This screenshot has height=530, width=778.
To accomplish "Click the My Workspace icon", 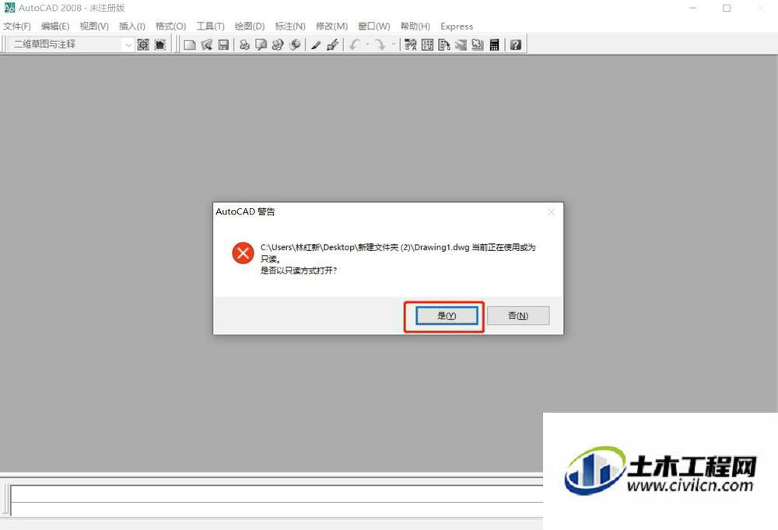I will (159, 44).
